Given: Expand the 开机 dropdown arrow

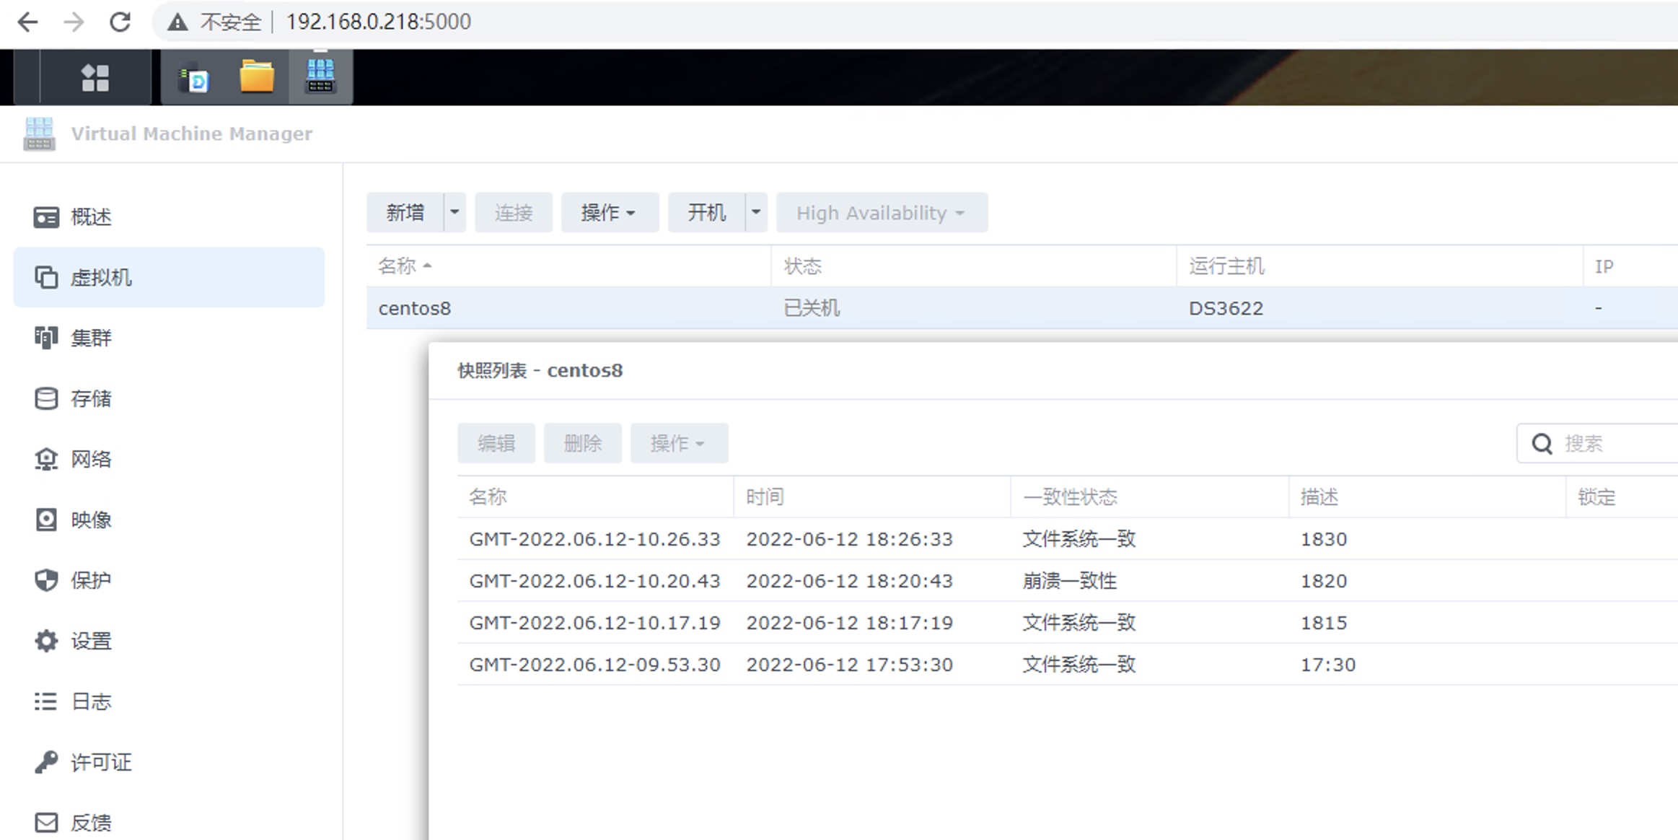Looking at the screenshot, I should click(756, 212).
